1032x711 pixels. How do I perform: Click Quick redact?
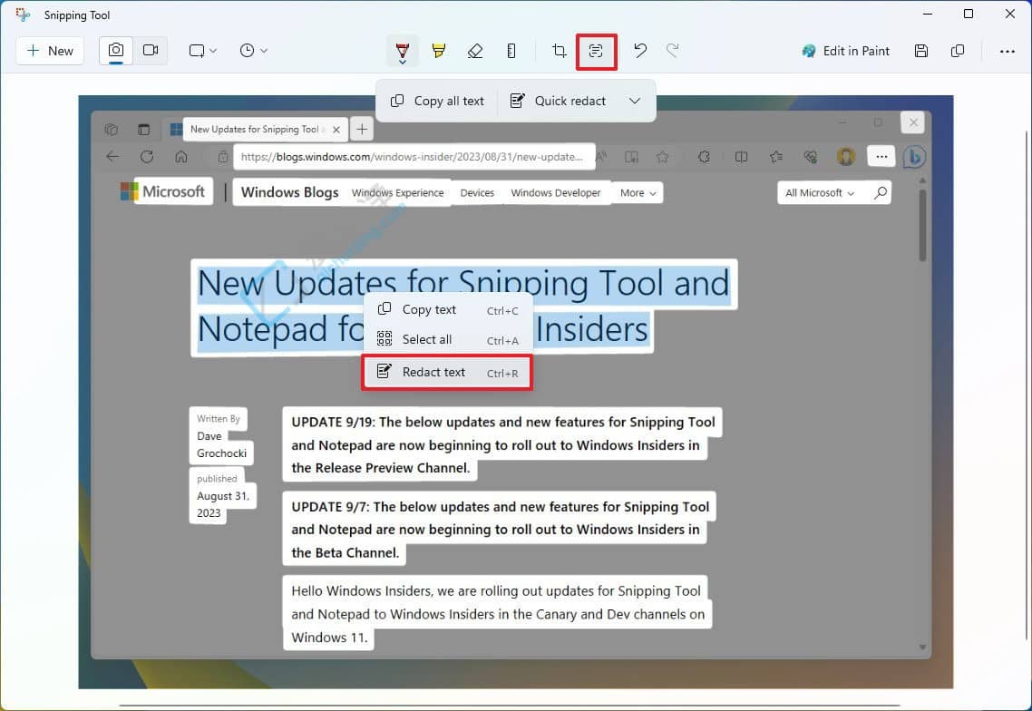pyautogui.click(x=558, y=101)
